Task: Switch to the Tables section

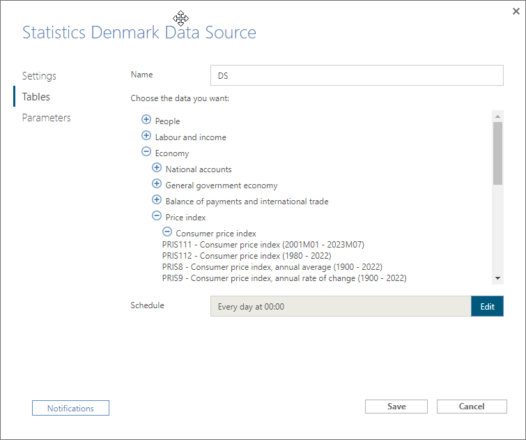Action: point(36,97)
